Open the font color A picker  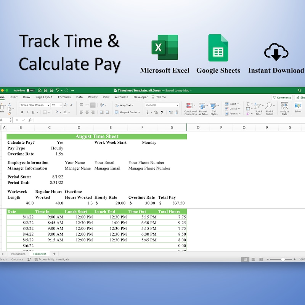pos(65,112)
